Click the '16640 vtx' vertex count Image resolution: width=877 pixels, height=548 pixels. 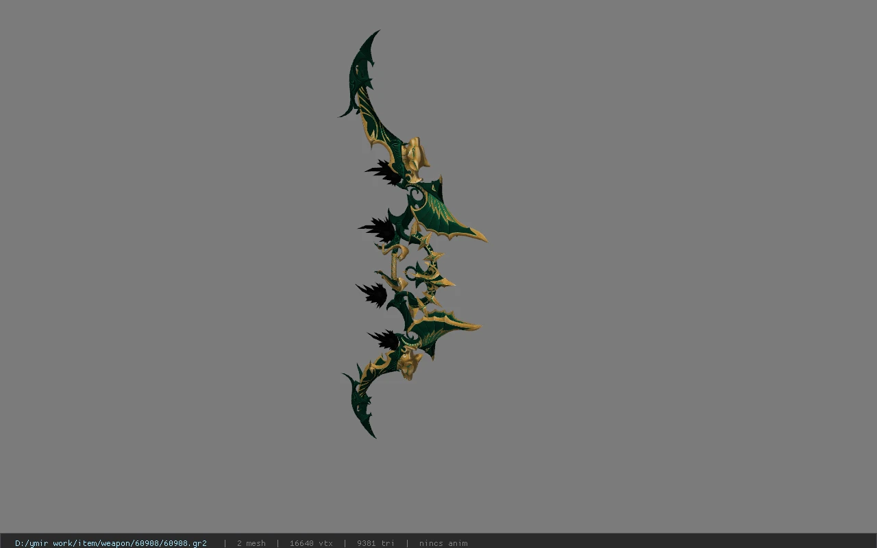click(311, 543)
